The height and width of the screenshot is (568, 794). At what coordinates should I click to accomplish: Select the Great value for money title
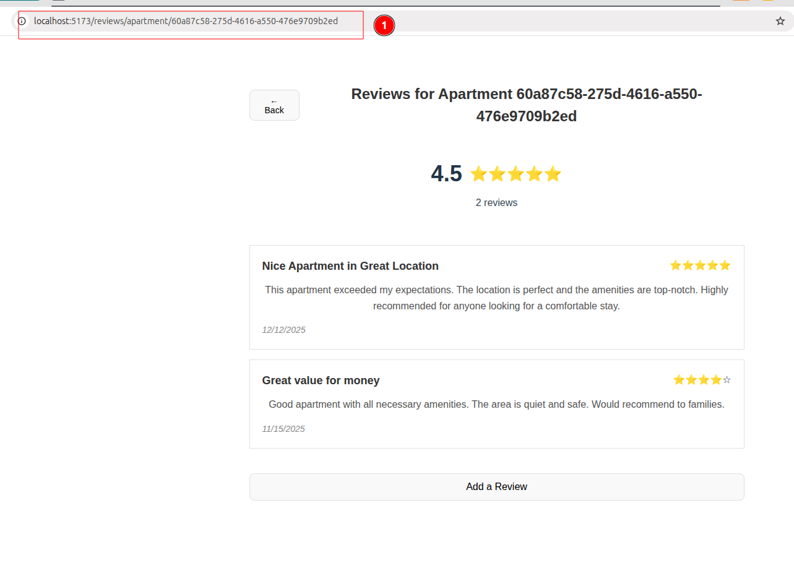[x=321, y=381]
